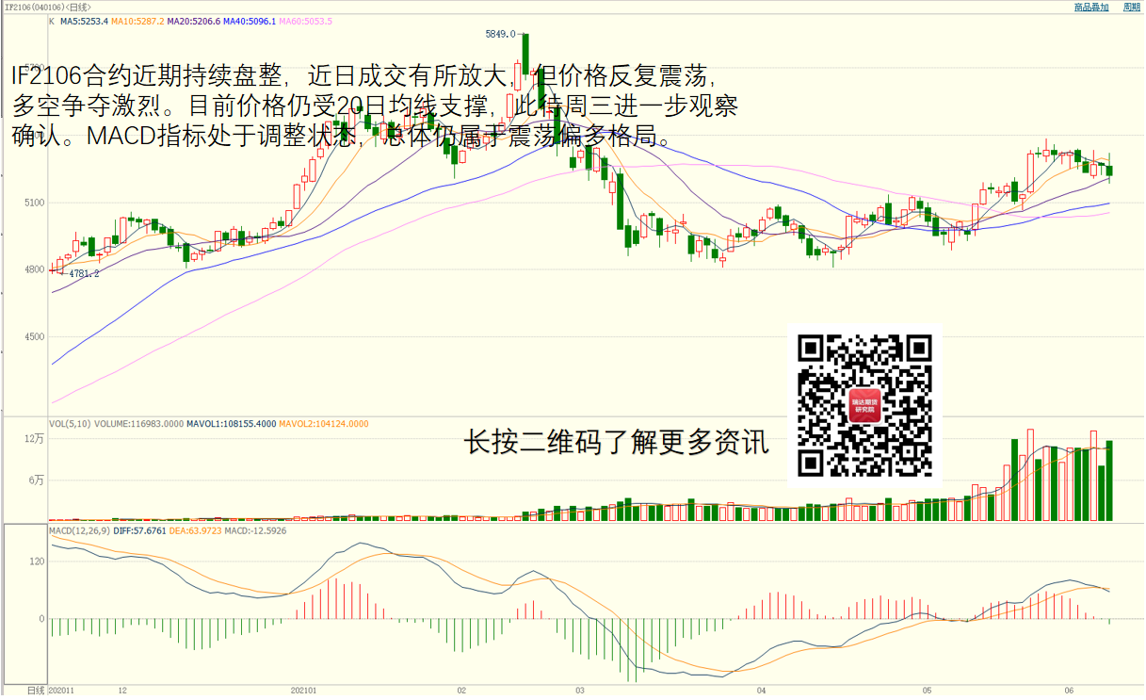Open the 商品叠加 overlay link

1091,7
